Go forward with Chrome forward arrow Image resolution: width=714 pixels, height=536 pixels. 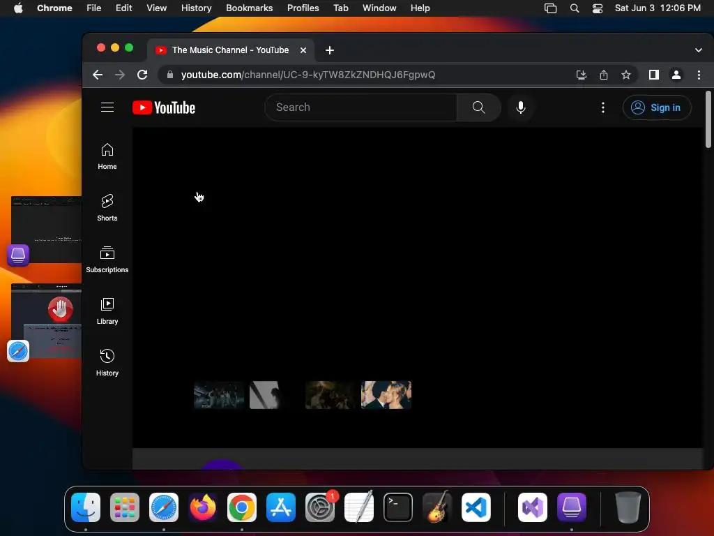coord(120,75)
